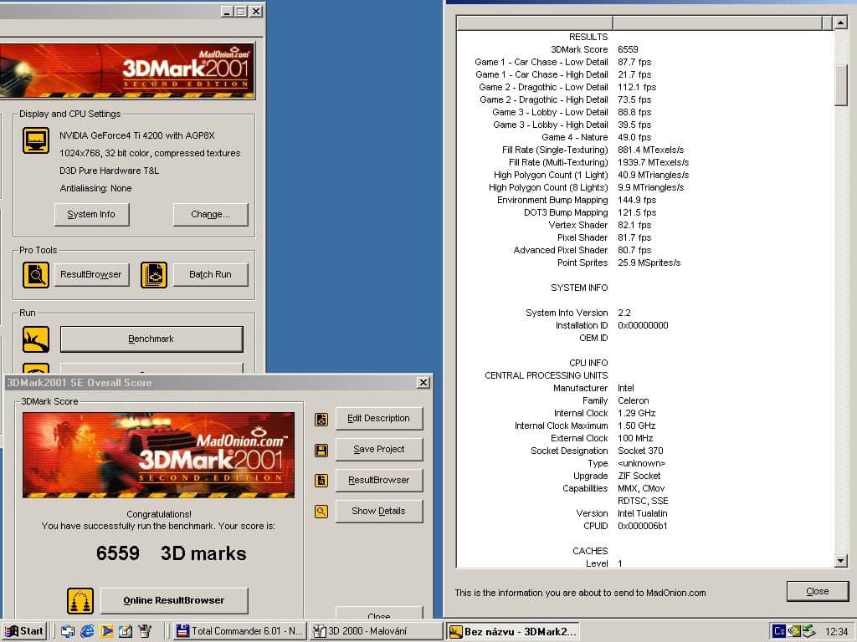This screenshot has height=642, width=857.
Task: Click the Batch Run button
Action: point(210,274)
